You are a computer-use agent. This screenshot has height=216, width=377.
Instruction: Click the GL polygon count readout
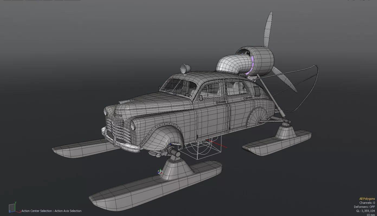coord(365,211)
